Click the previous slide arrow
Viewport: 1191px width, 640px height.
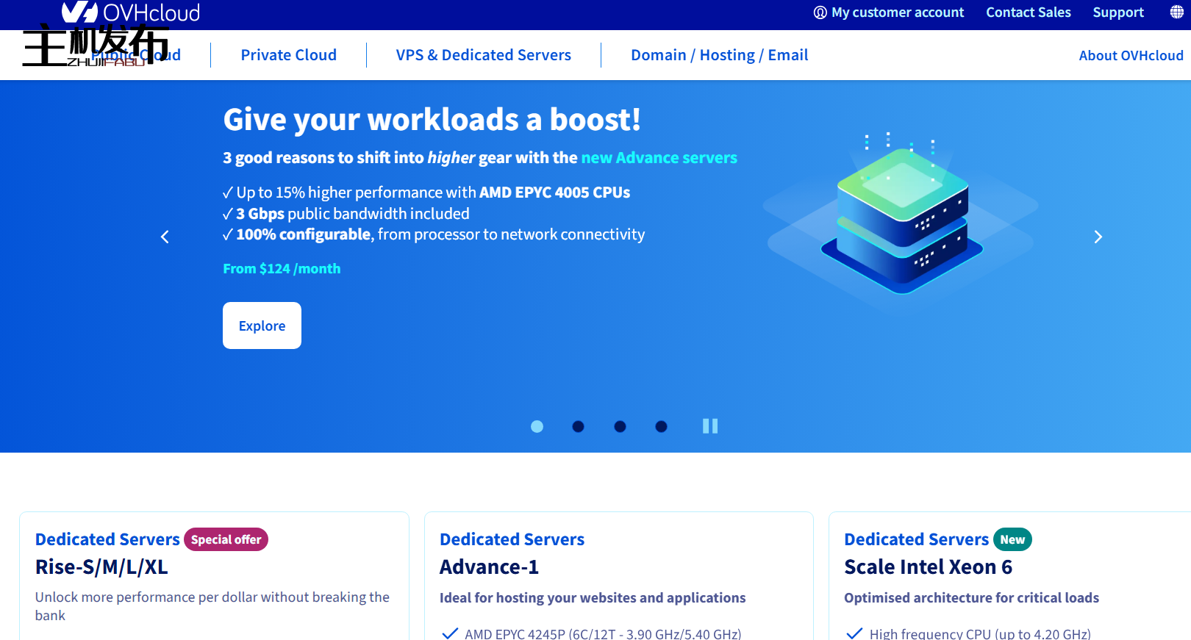(x=165, y=237)
